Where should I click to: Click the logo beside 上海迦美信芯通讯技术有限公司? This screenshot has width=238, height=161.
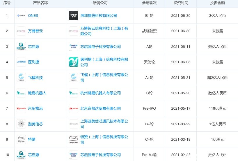74,124
